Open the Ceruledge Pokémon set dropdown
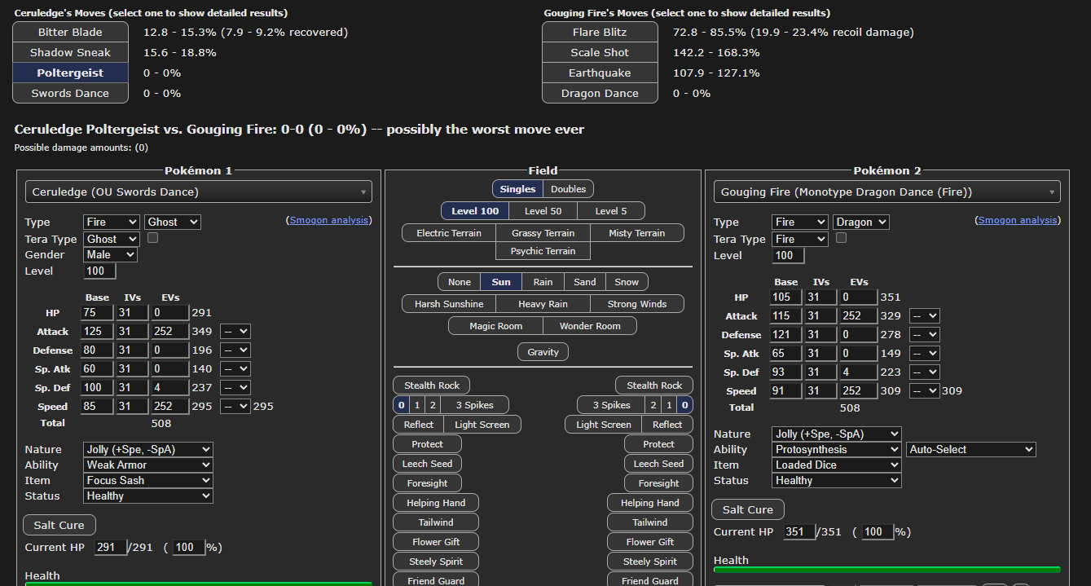The height and width of the screenshot is (586, 1091). 198,192
